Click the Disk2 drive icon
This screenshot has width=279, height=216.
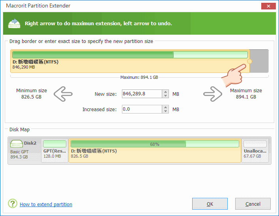(16, 143)
